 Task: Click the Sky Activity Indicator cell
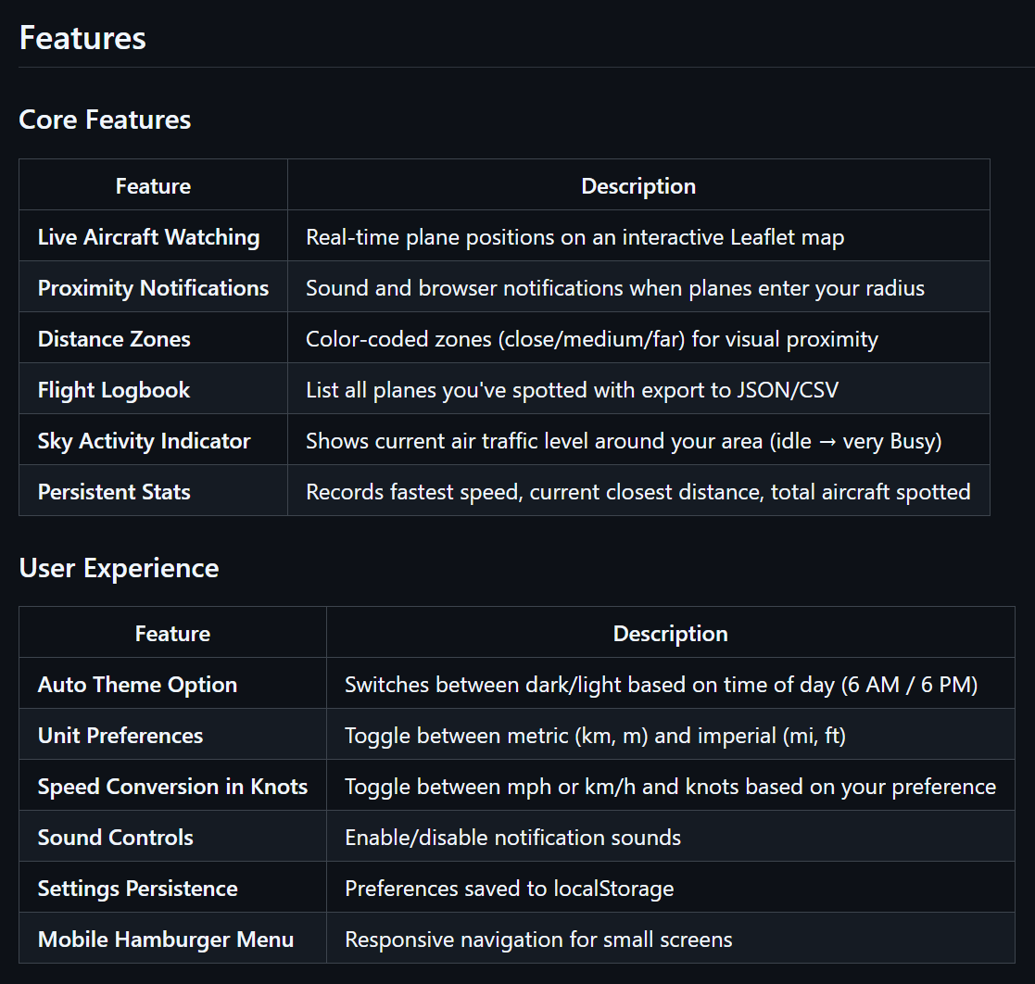144,441
